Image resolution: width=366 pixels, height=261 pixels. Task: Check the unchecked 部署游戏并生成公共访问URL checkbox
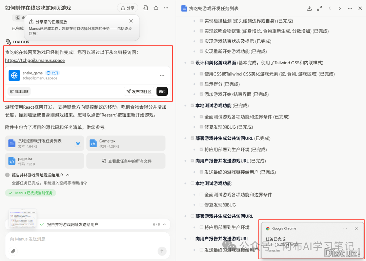pos(192,216)
